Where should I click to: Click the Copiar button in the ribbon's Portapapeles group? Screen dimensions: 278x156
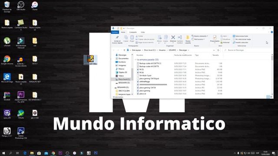(126, 39)
